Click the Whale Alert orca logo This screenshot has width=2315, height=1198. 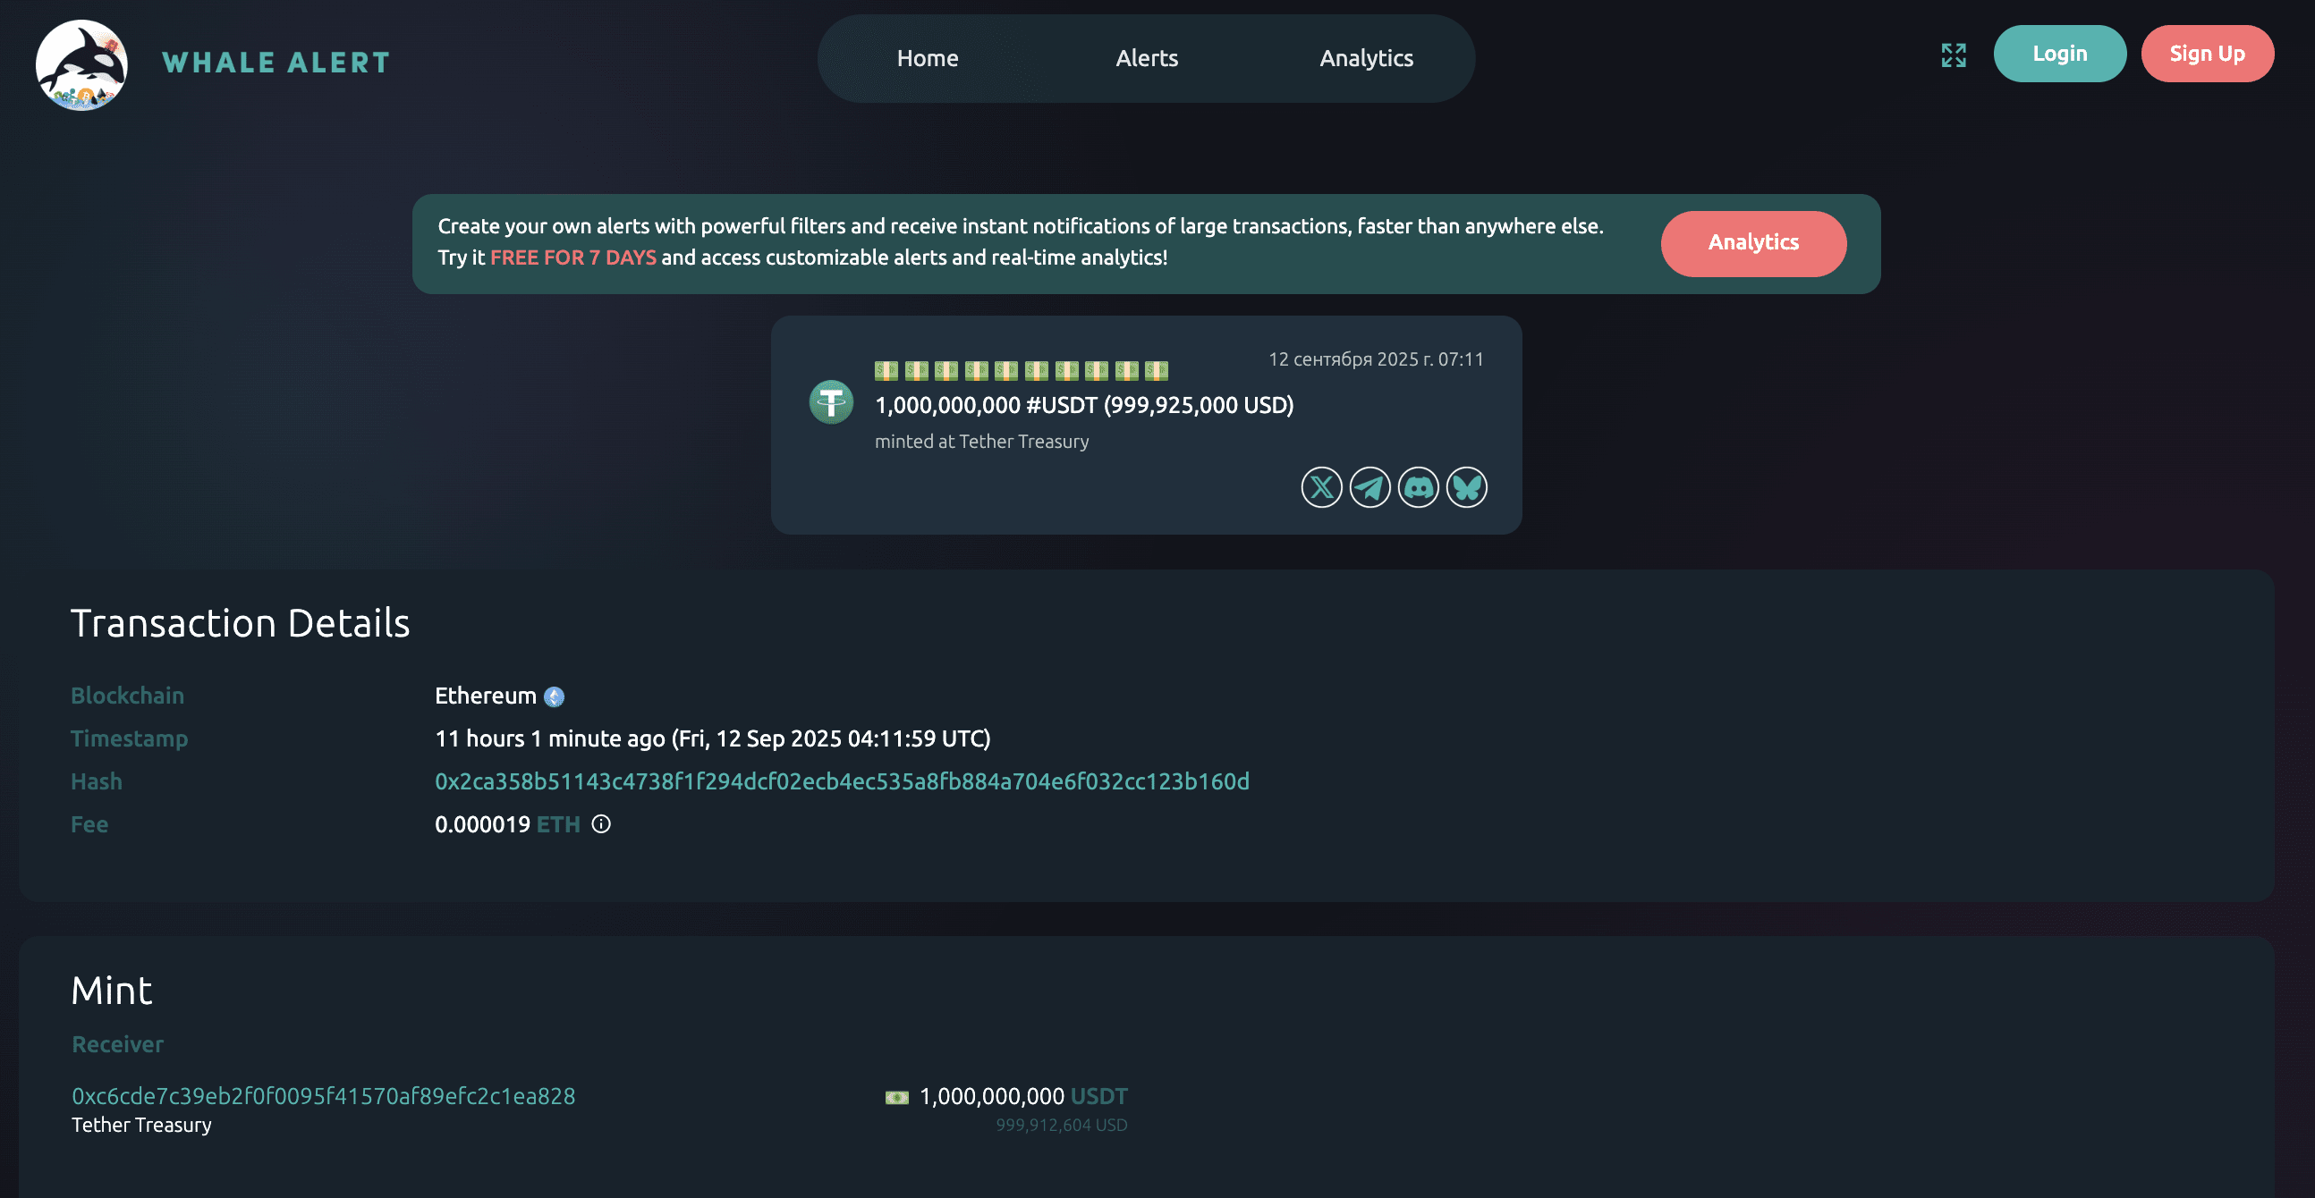[x=81, y=64]
